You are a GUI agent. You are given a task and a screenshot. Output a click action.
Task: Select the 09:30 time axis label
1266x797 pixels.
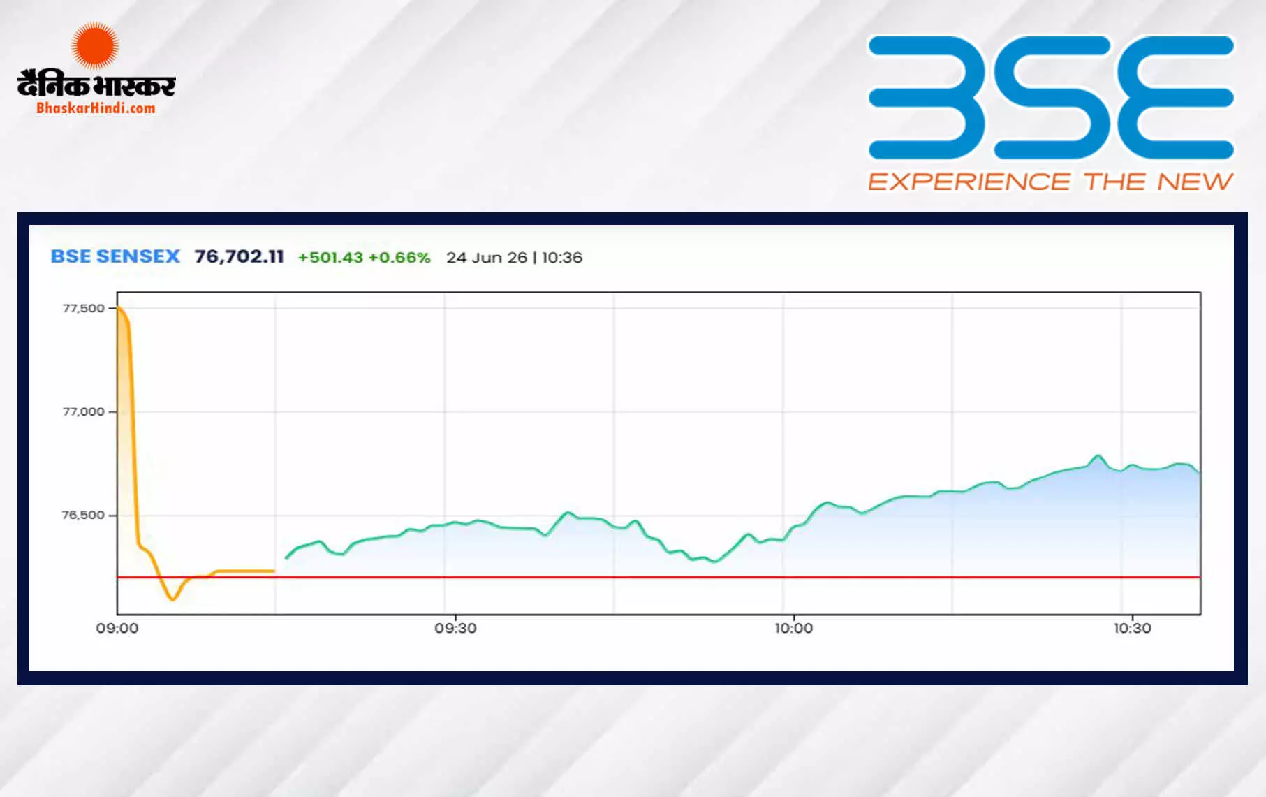pyautogui.click(x=455, y=628)
